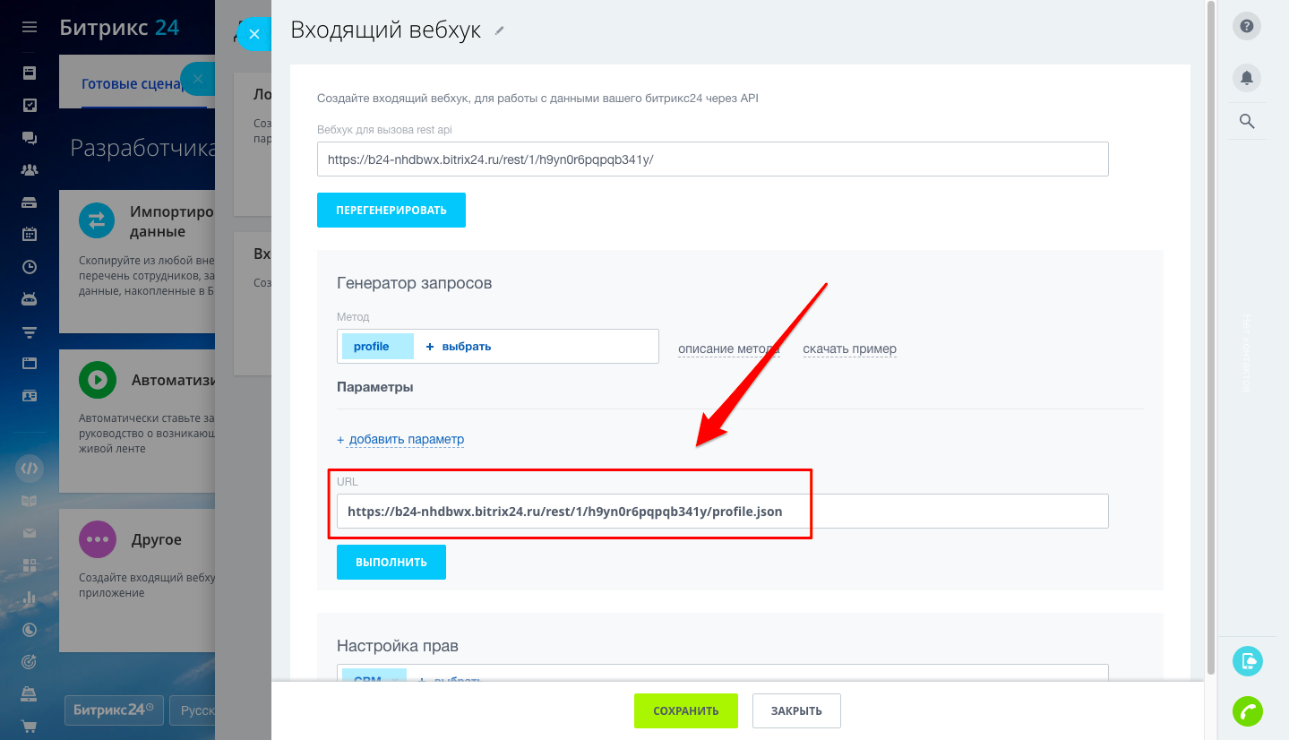
Task: Click the generated profile.json URL field
Action: (x=723, y=512)
